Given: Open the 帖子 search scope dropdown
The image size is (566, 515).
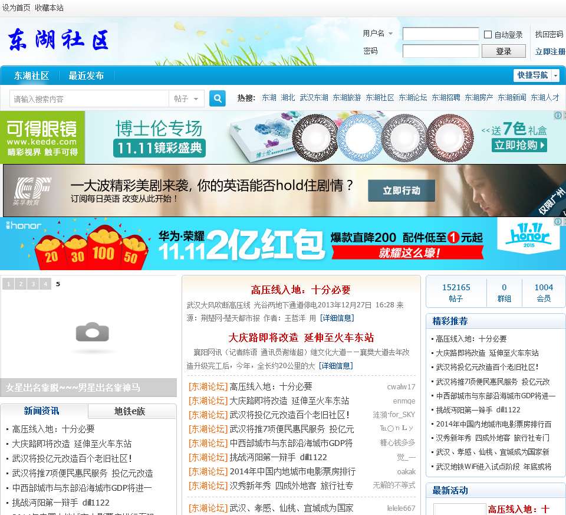Looking at the screenshot, I should click(186, 99).
